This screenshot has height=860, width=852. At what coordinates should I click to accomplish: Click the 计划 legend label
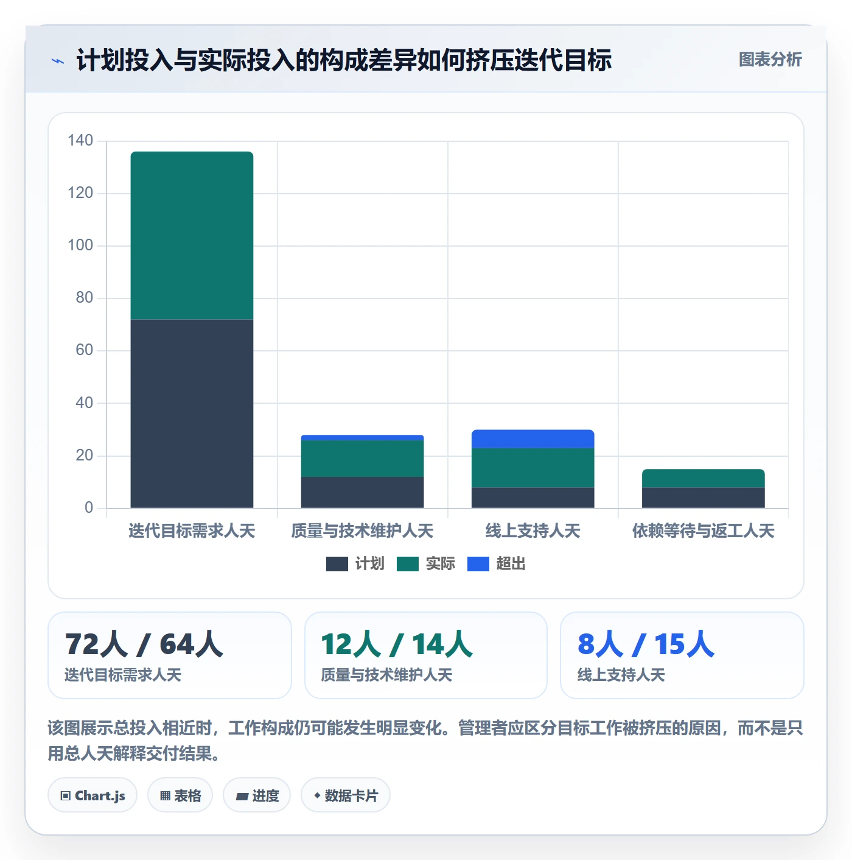pos(369,564)
